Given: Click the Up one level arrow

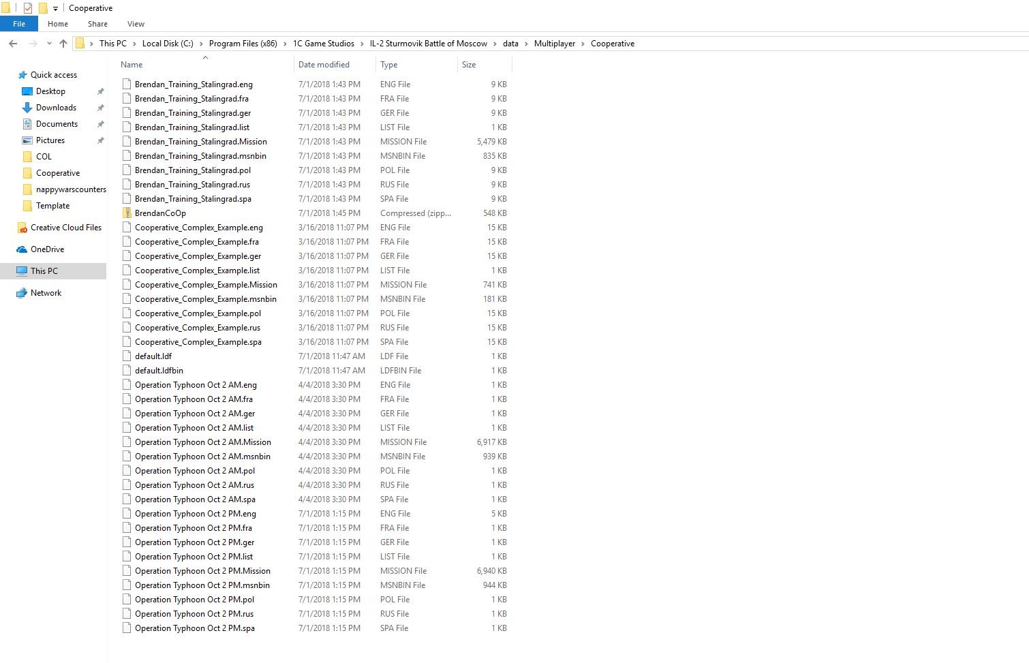Looking at the screenshot, I should coord(63,44).
